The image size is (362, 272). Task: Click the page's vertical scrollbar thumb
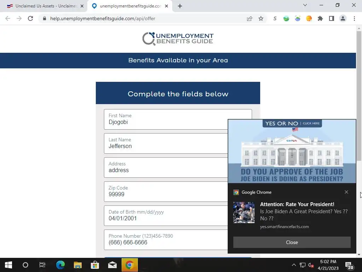point(359,96)
